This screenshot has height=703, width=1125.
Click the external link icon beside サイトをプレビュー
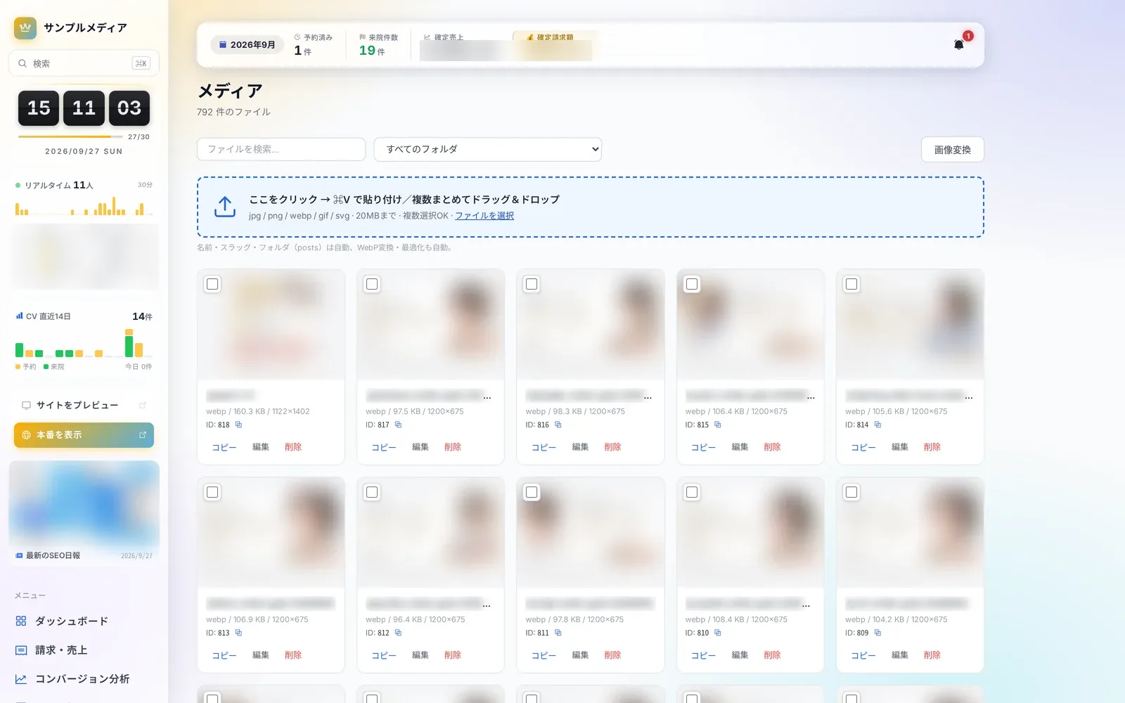(143, 405)
